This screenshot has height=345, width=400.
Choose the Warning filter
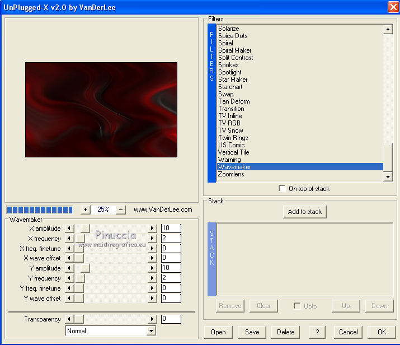(x=229, y=160)
